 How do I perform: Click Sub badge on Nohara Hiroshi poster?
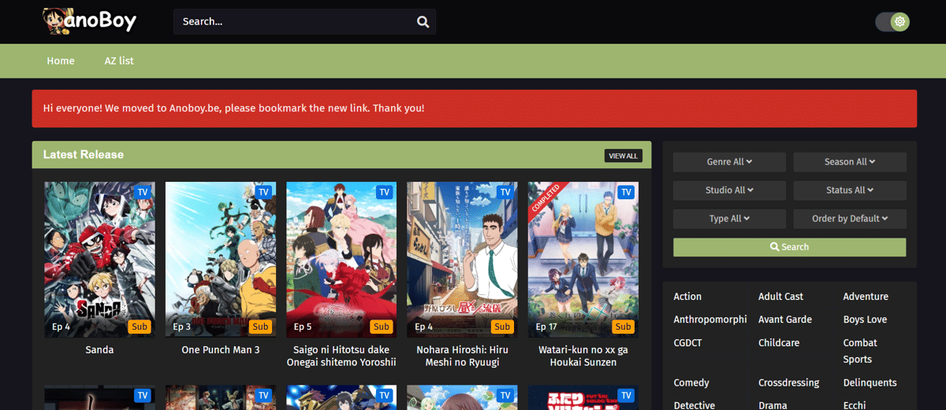coord(502,327)
